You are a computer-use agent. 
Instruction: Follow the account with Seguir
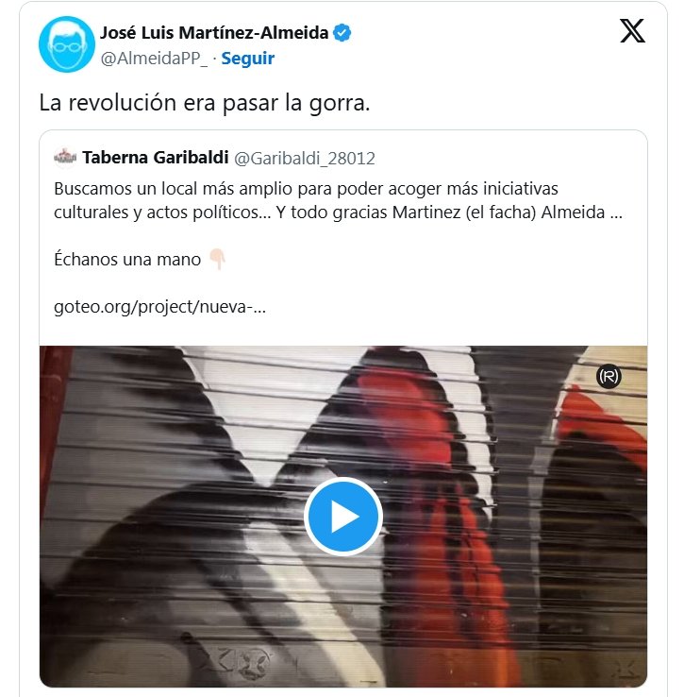point(248,59)
